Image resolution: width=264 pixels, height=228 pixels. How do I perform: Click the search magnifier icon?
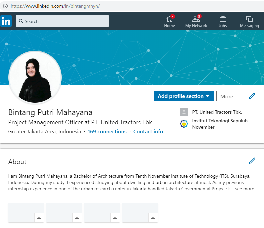(21, 21)
